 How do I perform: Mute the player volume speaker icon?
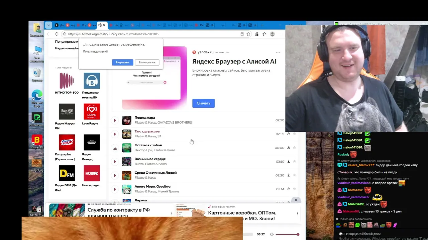click(272, 234)
